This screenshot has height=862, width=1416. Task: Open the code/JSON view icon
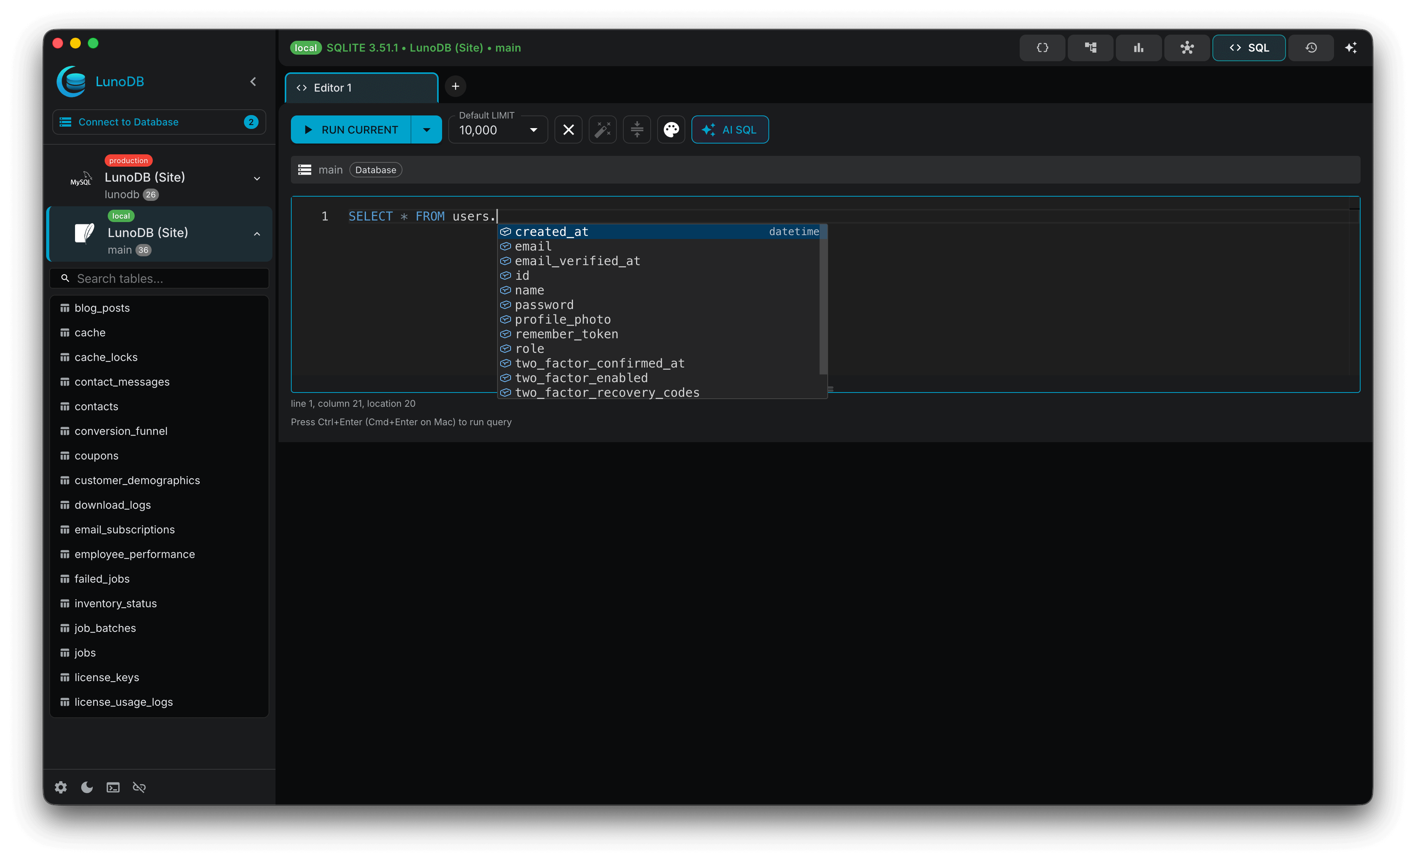point(1042,48)
